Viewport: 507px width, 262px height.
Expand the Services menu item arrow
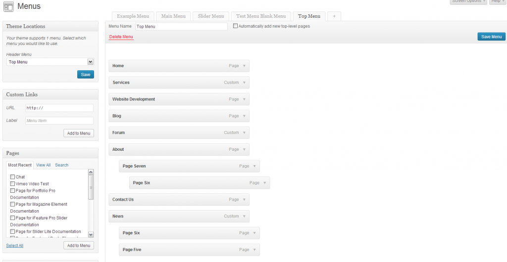pos(244,83)
